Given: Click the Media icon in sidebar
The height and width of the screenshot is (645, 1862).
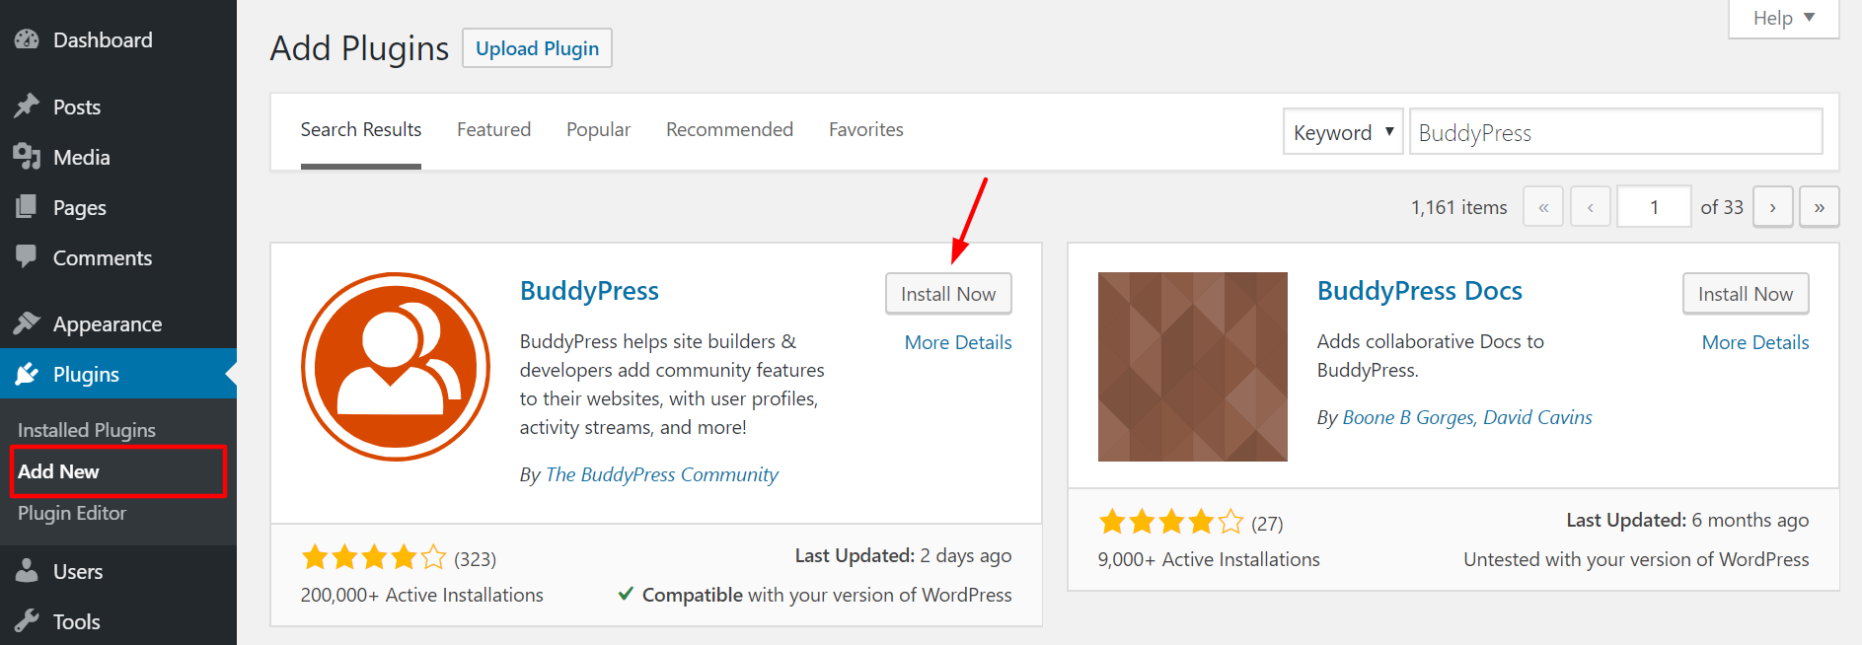Looking at the screenshot, I should (x=27, y=156).
